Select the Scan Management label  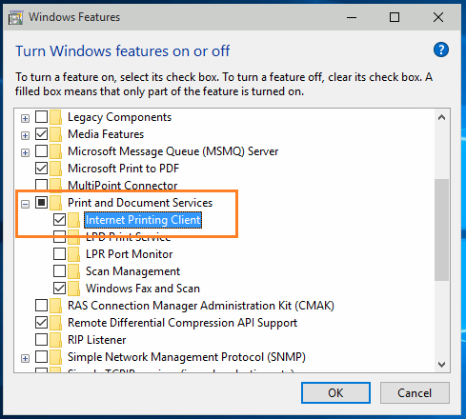coord(132,271)
